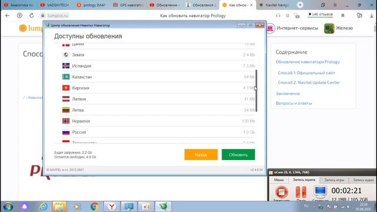
Task: Switch to the GPS навигатор tab
Action: pos(128,5)
